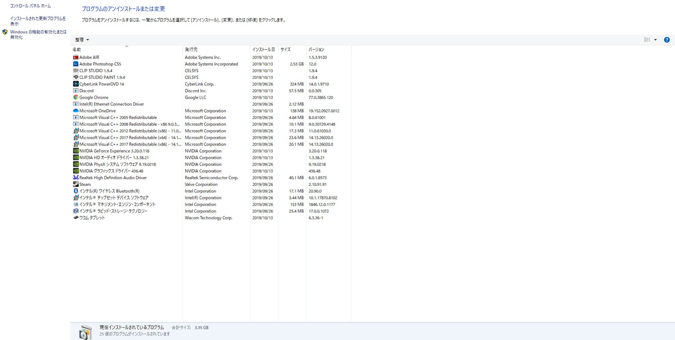Sort by the 名前 column header
This screenshot has width=675, height=340.
click(126, 49)
